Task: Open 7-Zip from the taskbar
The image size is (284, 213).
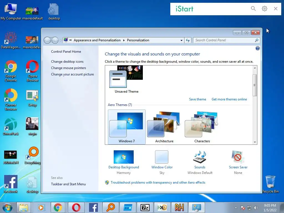Action: tap(145, 207)
